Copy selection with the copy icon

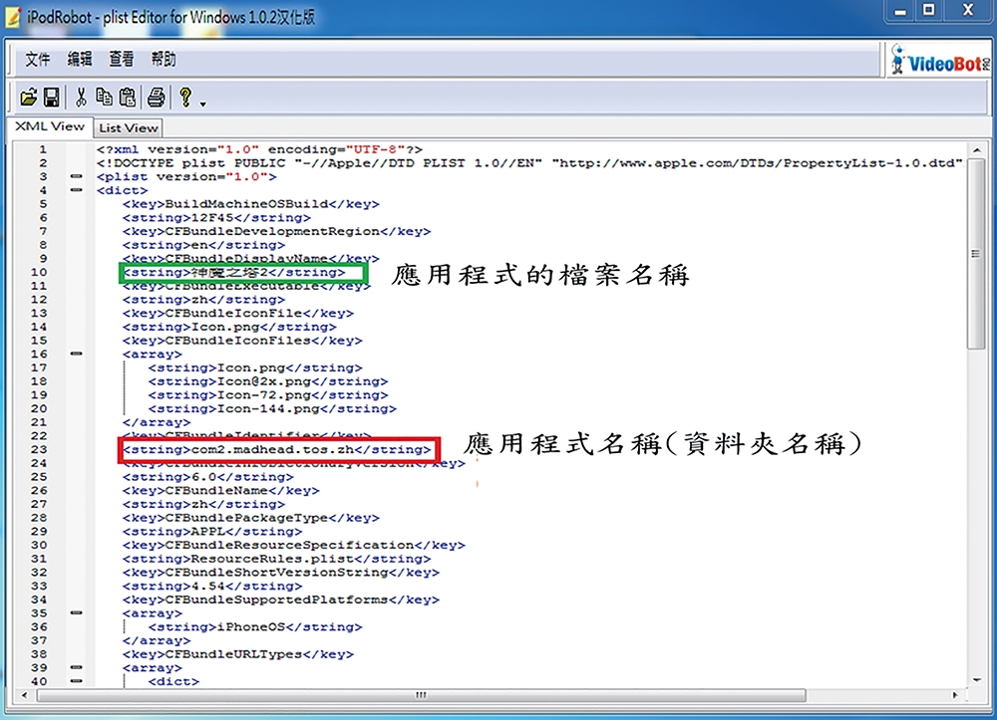point(104,98)
